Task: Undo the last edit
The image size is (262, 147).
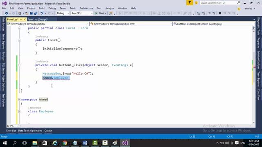Action: [42, 13]
